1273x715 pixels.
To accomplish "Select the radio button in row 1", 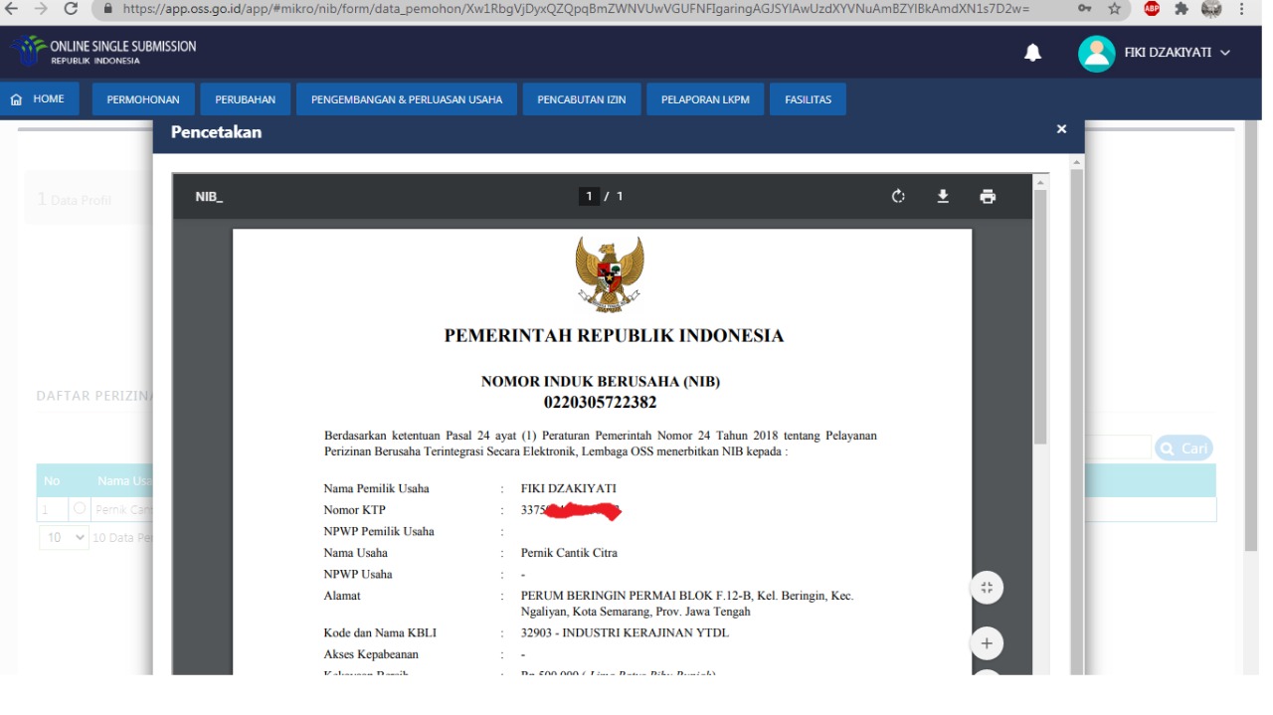I will (80, 509).
